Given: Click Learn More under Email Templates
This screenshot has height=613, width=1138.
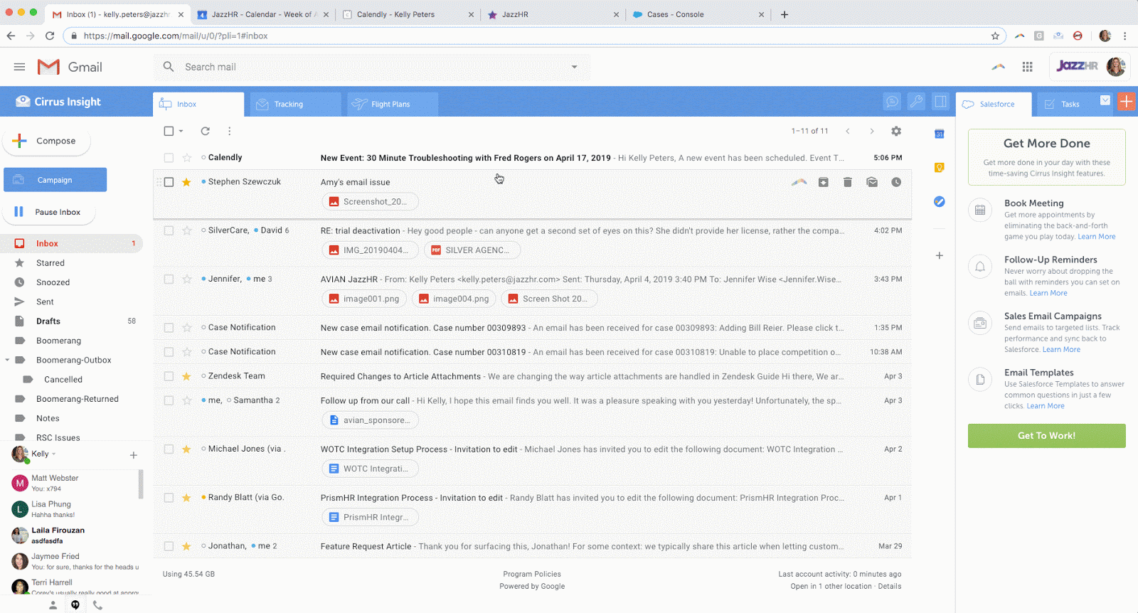Looking at the screenshot, I should click(x=1046, y=406).
